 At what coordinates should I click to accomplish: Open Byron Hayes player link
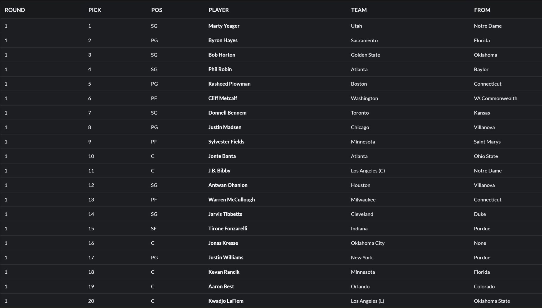tap(223, 40)
